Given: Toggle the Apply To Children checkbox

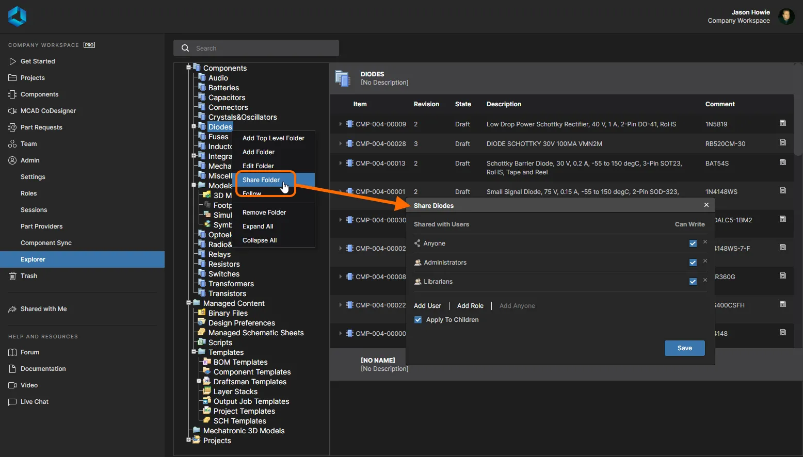Looking at the screenshot, I should click(418, 320).
